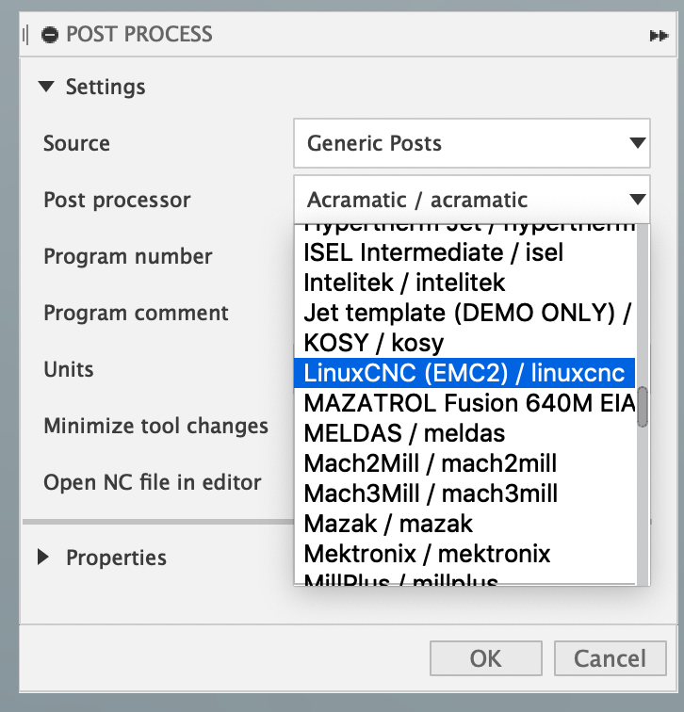
Task: Expand the Properties section
Action: point(43,558)
